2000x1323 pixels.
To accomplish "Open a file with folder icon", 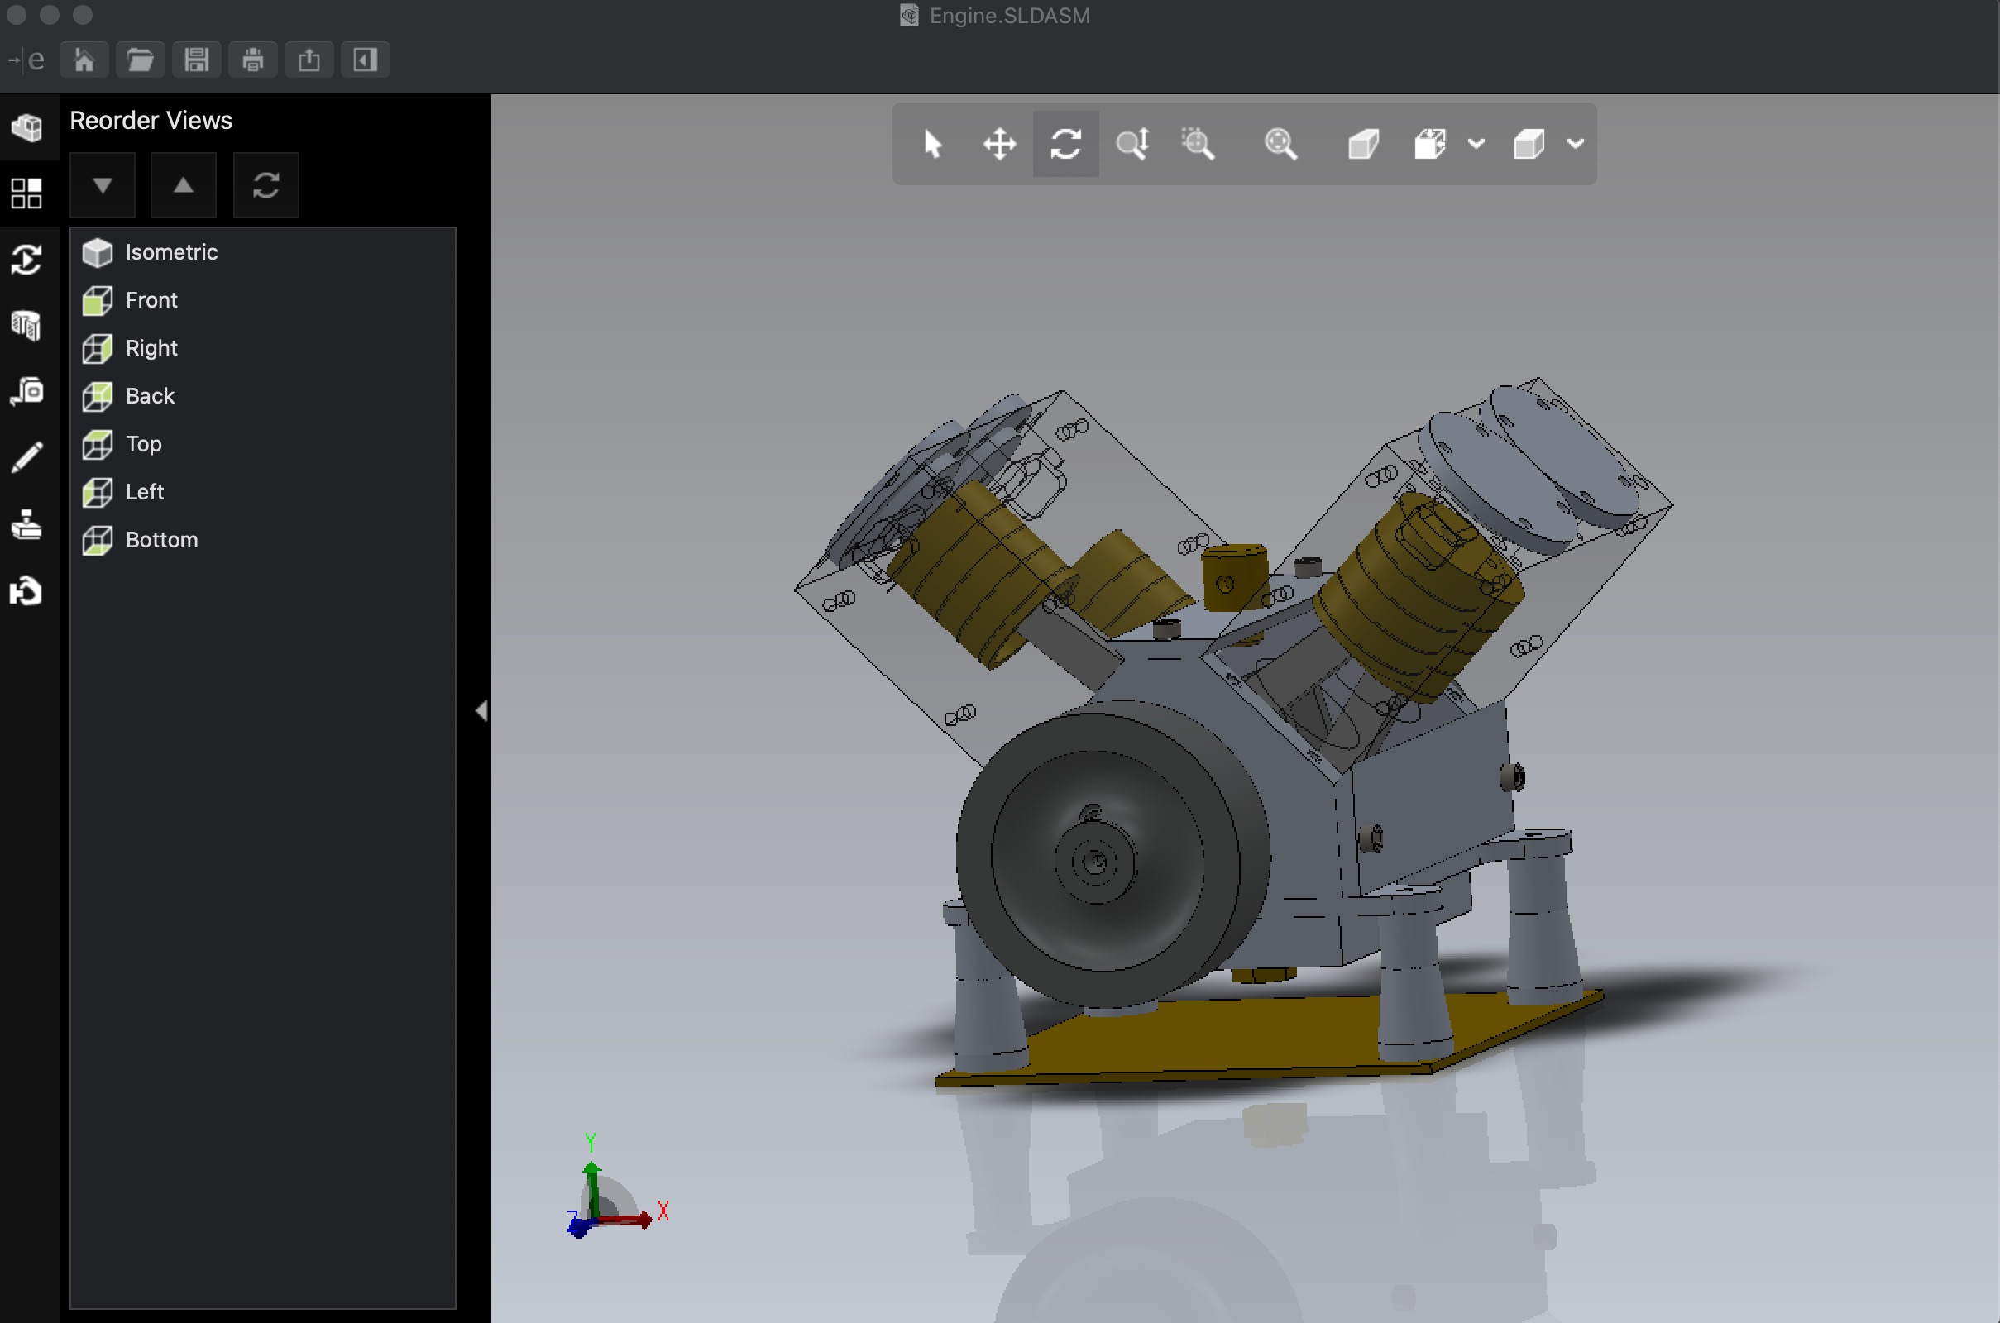I will [x=140, y=60].
